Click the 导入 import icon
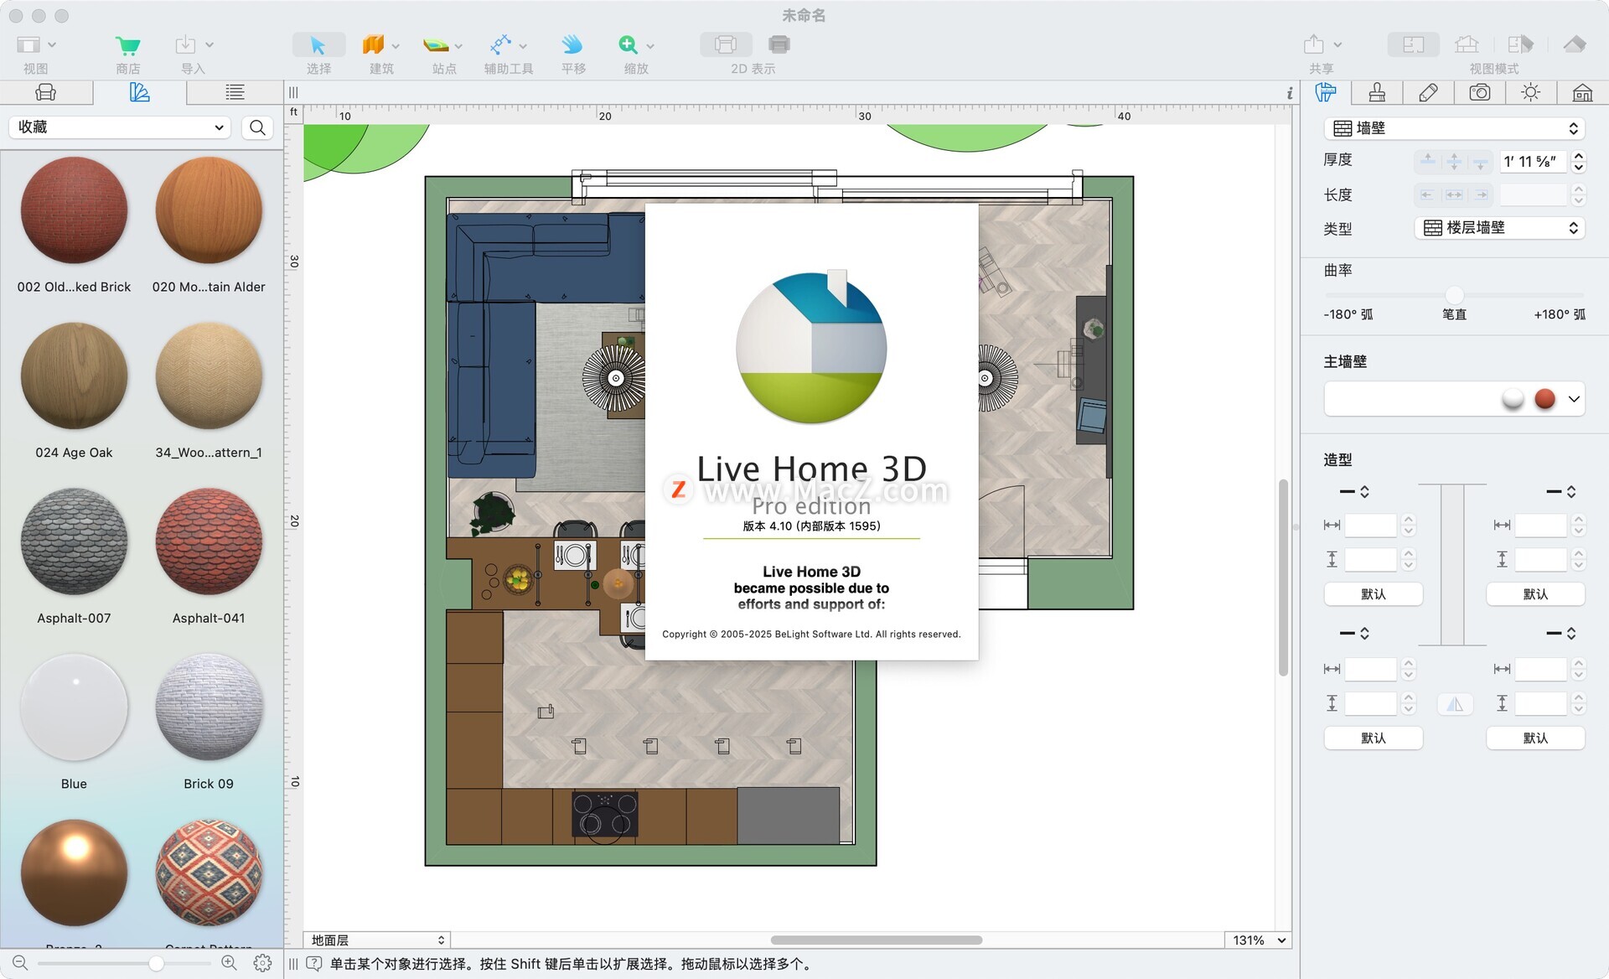 pos(185,45)
